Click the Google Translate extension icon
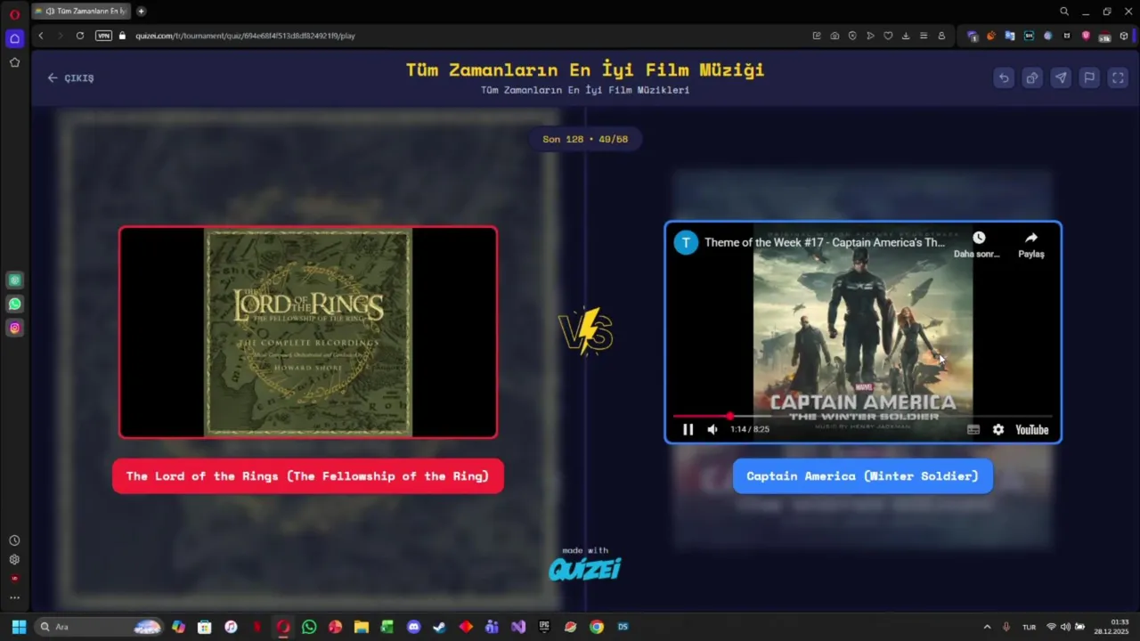1140x641 pixels. click(x=1010, y=36)
